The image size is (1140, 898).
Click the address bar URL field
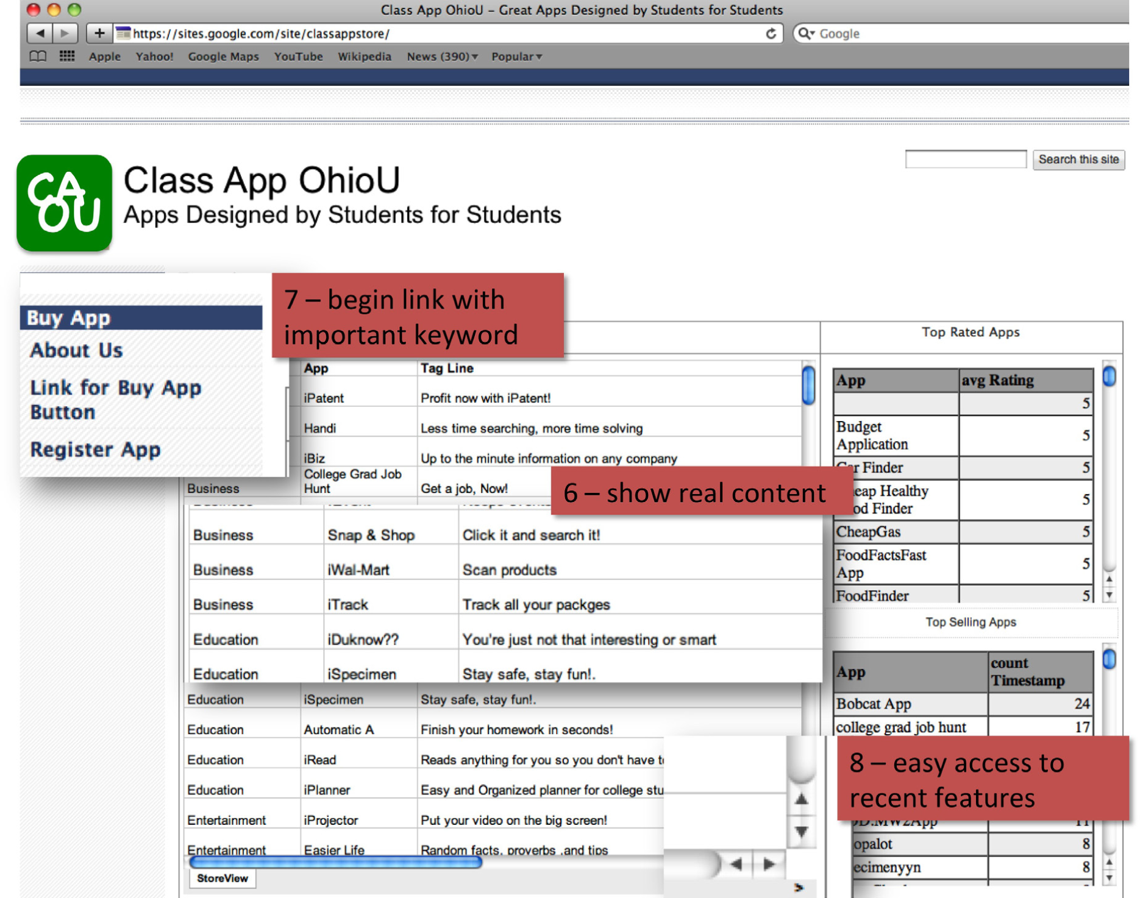pos(439,34)
